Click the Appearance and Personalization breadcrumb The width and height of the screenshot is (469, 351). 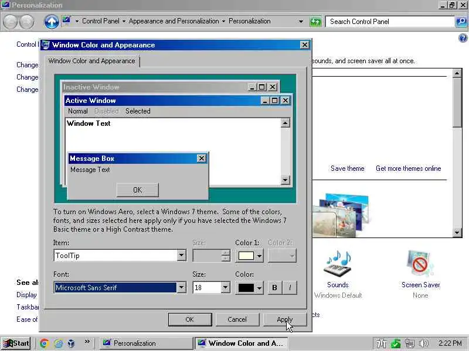pos(174,21)
